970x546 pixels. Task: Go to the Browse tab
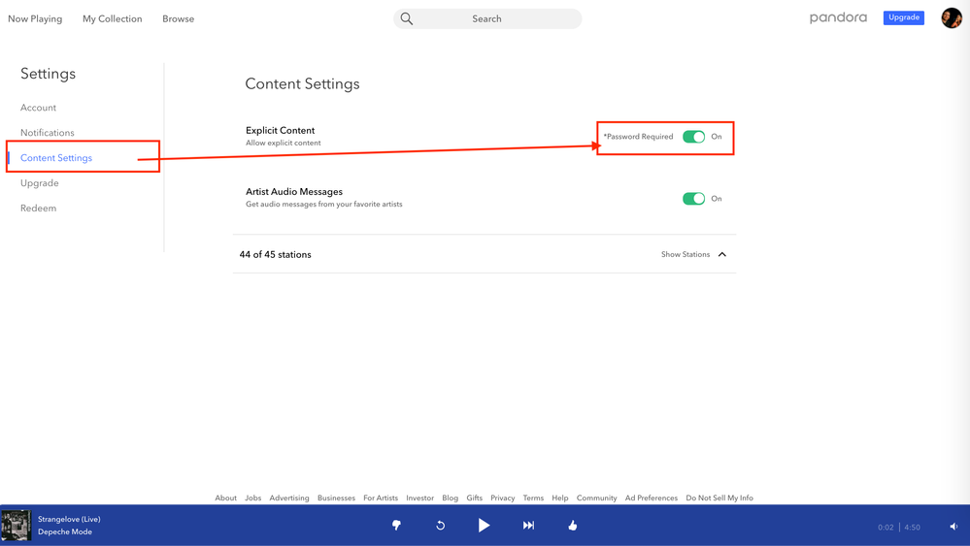(x=178, y=18)
